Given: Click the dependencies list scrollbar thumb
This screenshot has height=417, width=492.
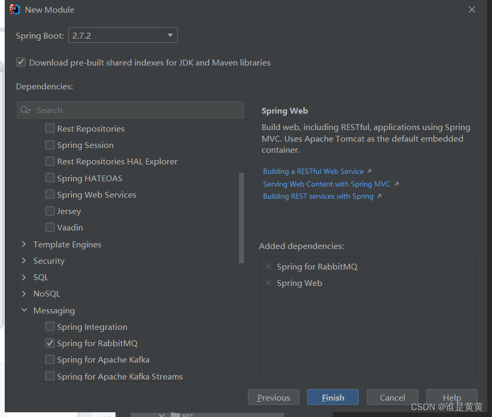Looking at the screenshot, I should [x=242, y=218].
